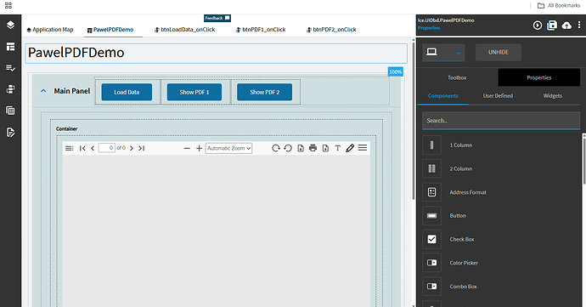Click the Properties link under page name
The height and width of the screenshot is (307, 586).
click(x=429, y=28)
